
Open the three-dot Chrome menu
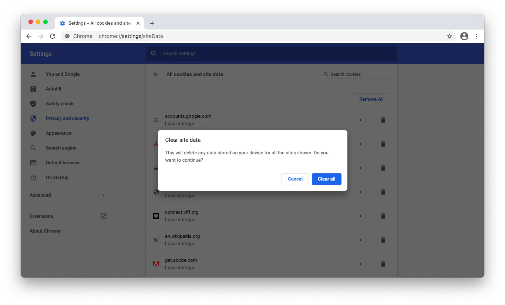click(476, 36)
